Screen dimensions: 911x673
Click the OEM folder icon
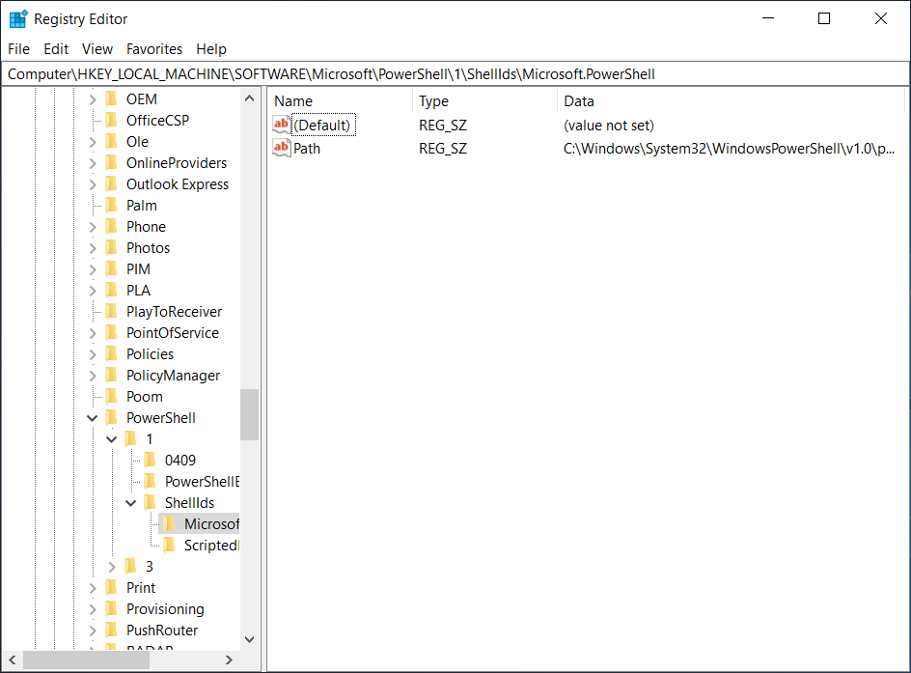[x=112, y=99]
